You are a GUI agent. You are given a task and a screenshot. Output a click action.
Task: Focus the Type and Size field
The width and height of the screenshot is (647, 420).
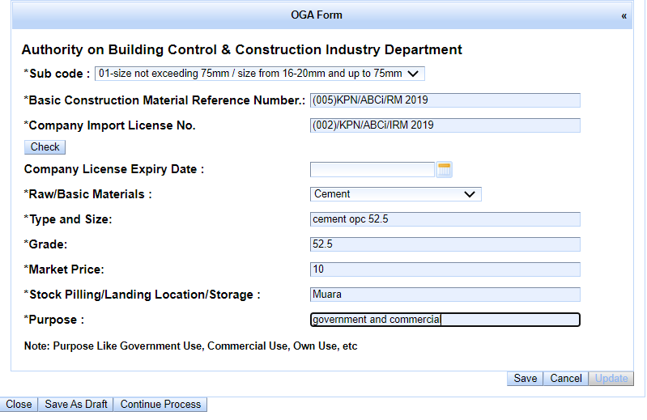click(445, 219)
